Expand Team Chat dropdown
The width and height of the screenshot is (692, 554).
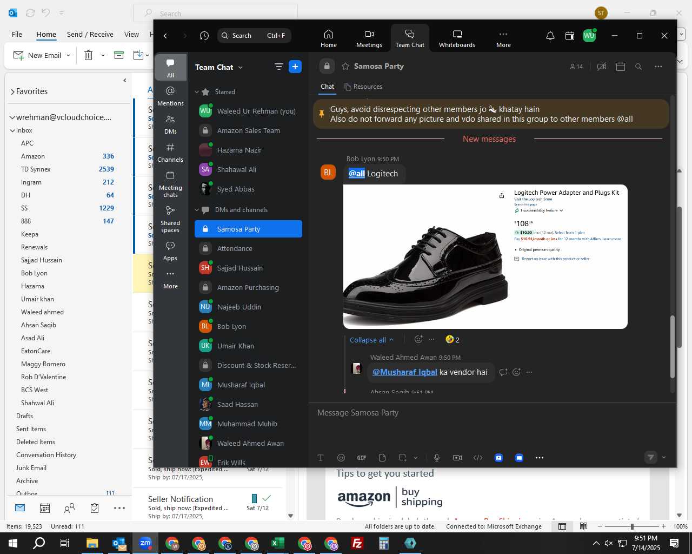click(241, 67)
